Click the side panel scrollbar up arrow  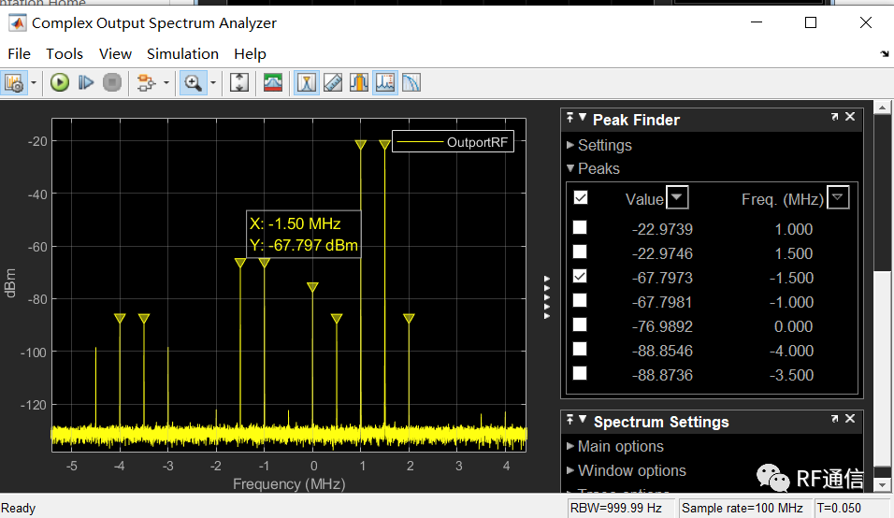click(x=882, y=108)
